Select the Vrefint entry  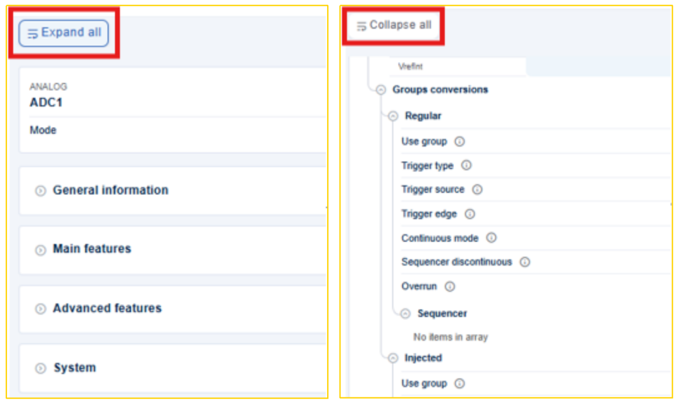click(458, 66)
